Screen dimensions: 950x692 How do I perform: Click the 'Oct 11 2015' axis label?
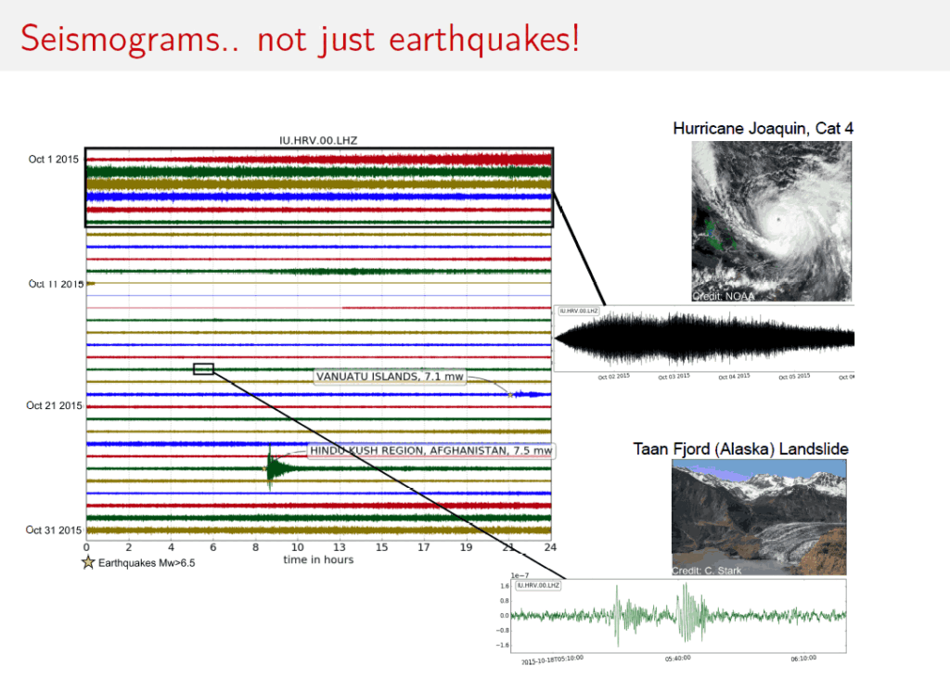(56, 284)
